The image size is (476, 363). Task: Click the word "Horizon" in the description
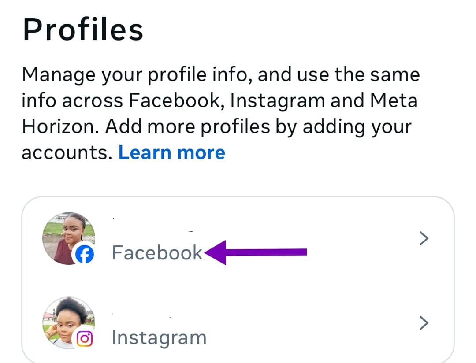tap(61, 127)
